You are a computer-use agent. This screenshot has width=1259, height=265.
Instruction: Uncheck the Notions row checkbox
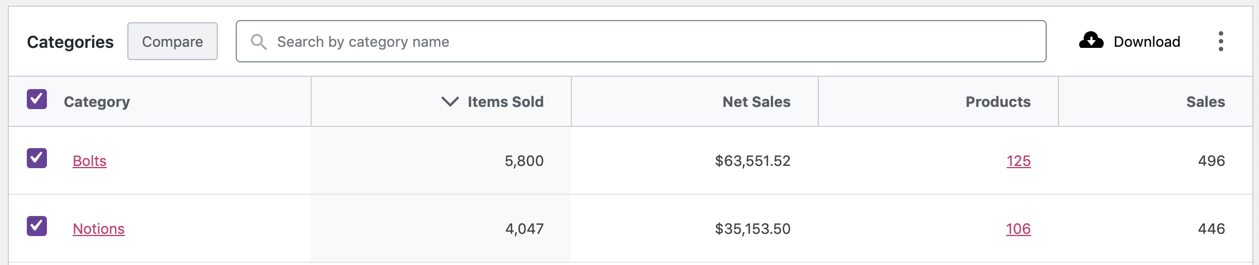tap(37, 226)
